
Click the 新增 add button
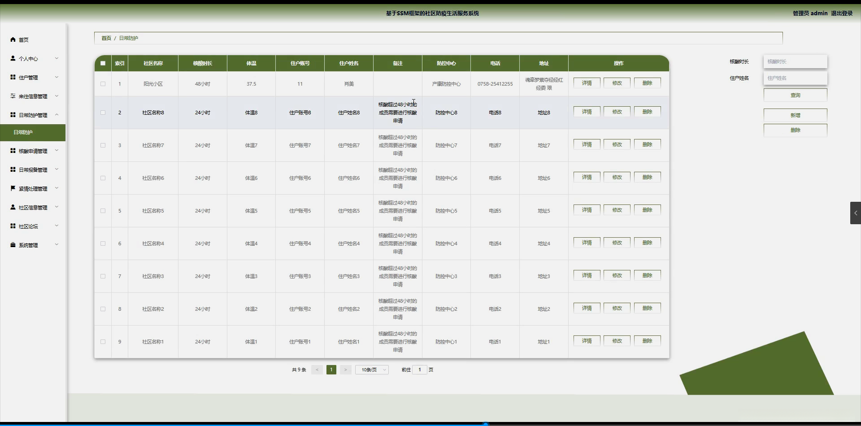pyautogui.click(x=796, y=115)
